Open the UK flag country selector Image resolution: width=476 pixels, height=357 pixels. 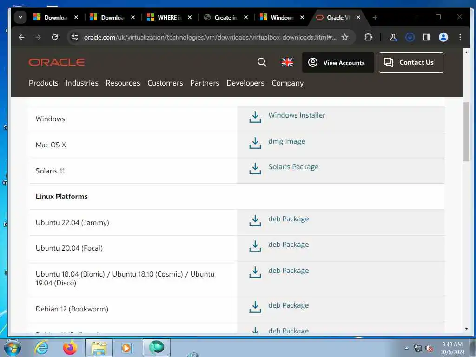[287, 62]
